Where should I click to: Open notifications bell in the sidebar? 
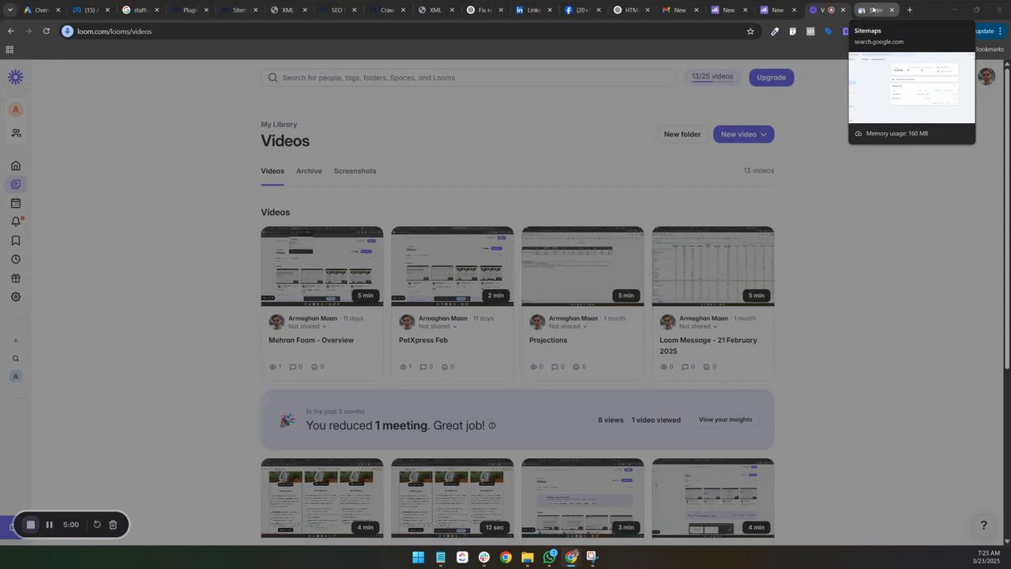click(x=15, y=222)
